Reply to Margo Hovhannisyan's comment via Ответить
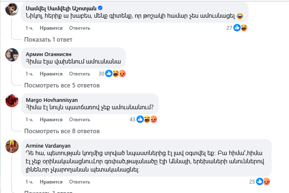This screenshot has width=289, height=193. [x=80, y=120]
